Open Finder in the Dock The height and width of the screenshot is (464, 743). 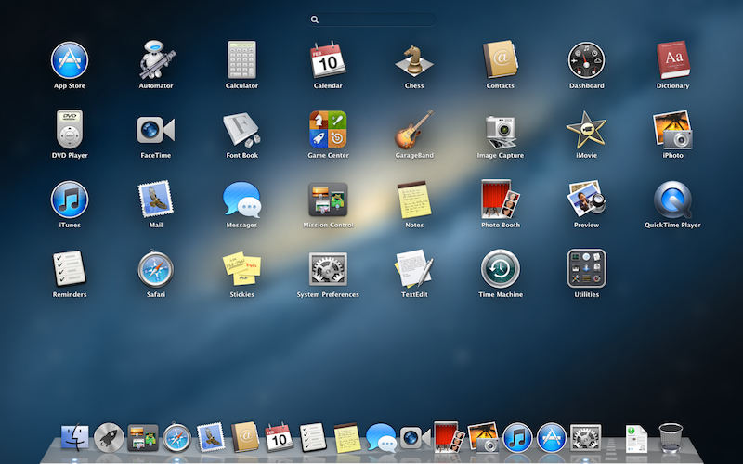[x=73, y=438]
